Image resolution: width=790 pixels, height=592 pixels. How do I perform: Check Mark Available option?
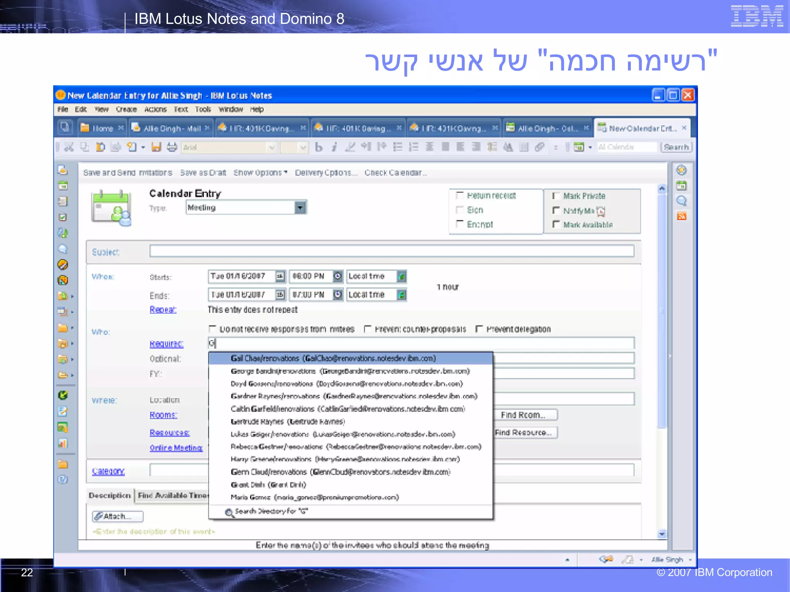(556, 224)
